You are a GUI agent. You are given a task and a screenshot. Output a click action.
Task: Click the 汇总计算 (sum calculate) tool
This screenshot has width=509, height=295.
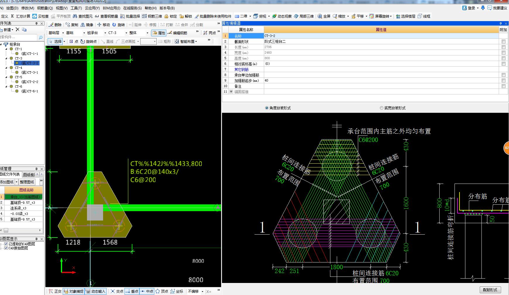pos(21,16)
